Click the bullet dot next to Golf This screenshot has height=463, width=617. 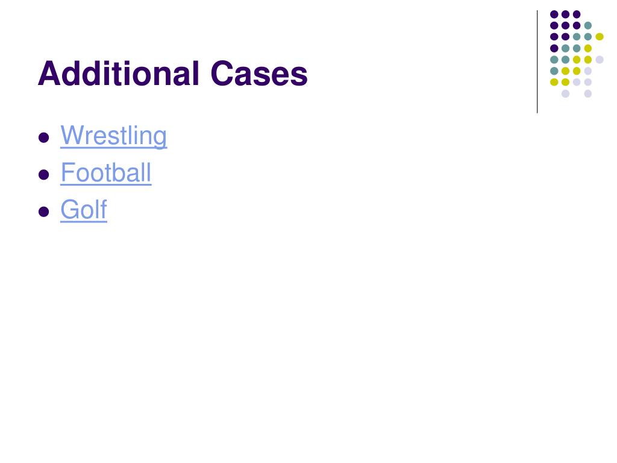43,212
